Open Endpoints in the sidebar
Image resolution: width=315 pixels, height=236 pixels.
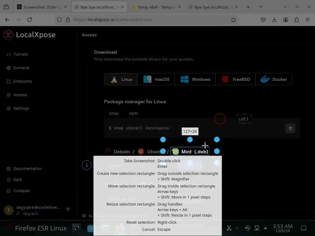click(22, 81)
